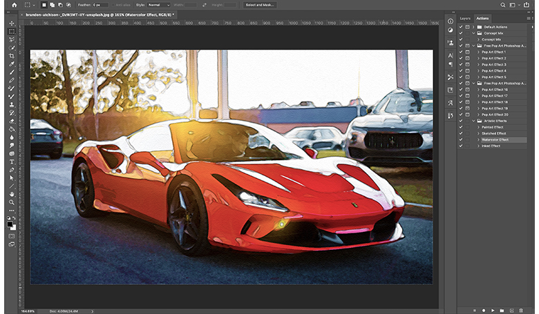Click the Home icon in options bar
Image resolution: width=539 pixels, height=314 pixels.
coord(14,5)
